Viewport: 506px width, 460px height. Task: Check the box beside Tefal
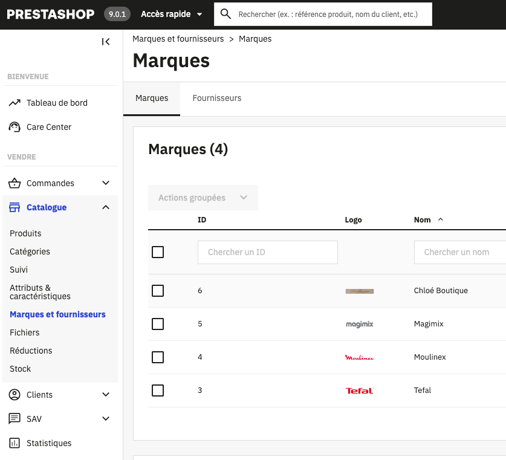coord(158,390)
